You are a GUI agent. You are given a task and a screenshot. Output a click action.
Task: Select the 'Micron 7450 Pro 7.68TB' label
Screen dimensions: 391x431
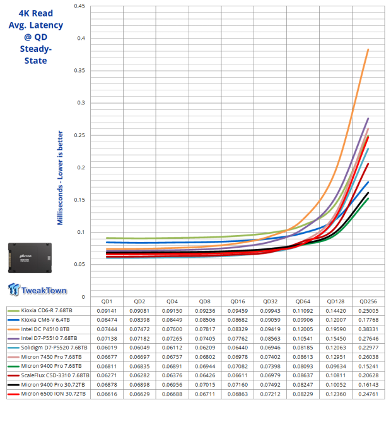(51, 357)
